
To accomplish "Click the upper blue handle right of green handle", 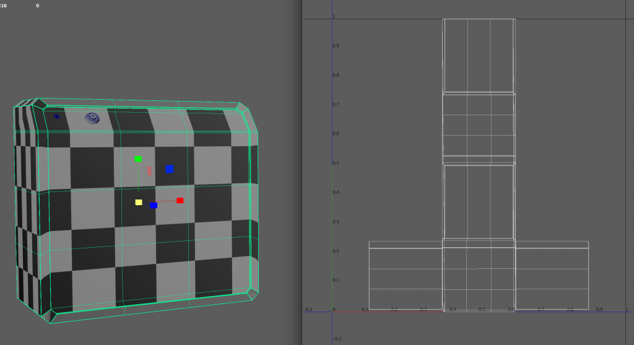I will coord(169,169).
